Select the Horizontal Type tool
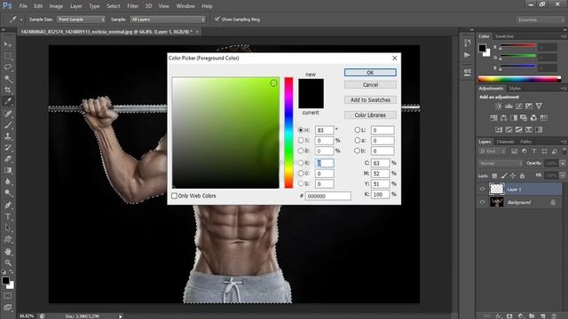This screenshot has width=568, height=319. pyautogui.click(x=8, y=216)
